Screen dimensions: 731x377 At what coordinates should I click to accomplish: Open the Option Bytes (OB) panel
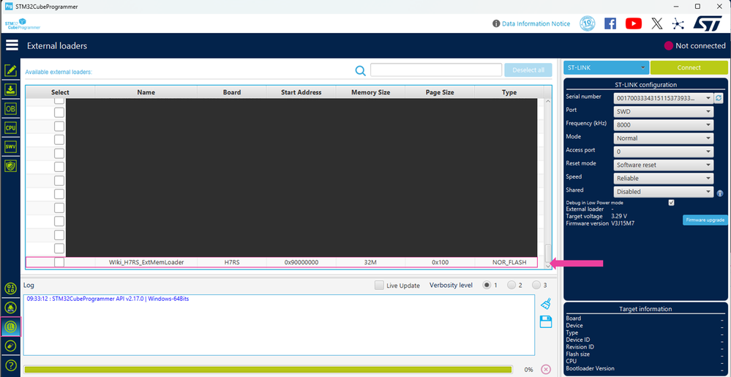[x=10, y=109]
